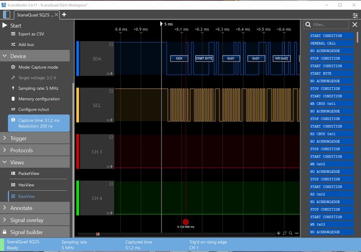The image size is (361, 252).
Task: Start capture with the Start play icon
Action: [5, 25]
